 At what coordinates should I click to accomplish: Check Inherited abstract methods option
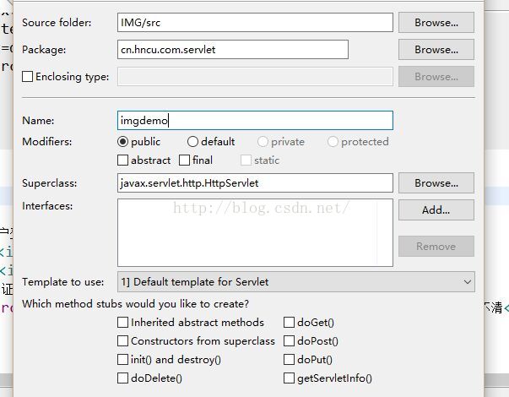point(122,323)
